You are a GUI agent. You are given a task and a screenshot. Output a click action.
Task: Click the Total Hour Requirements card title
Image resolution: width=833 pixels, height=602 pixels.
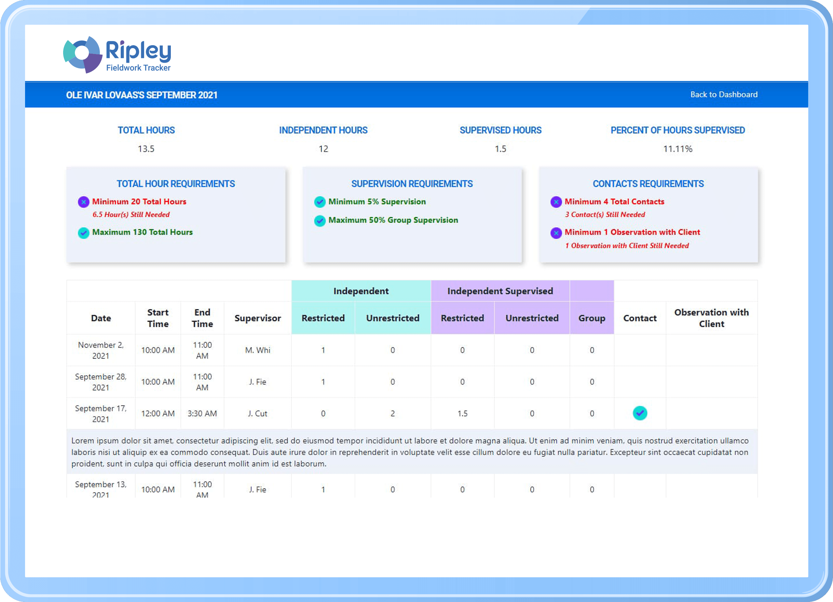tap(176, 183)
